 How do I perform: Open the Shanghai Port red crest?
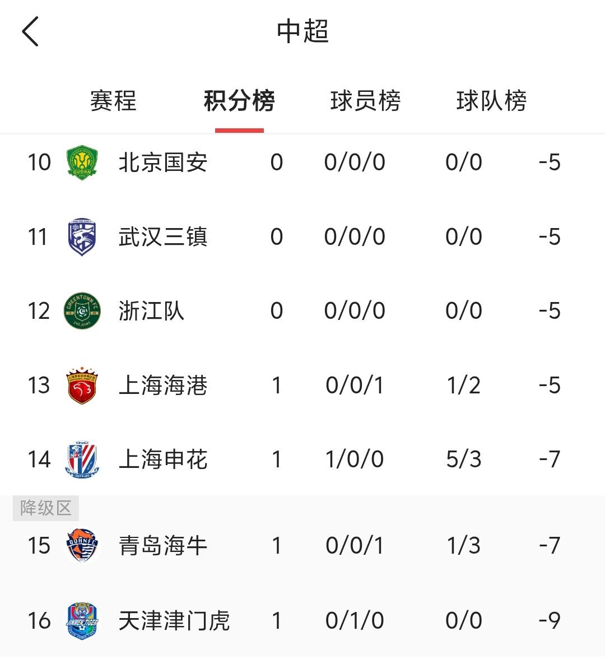82,386
